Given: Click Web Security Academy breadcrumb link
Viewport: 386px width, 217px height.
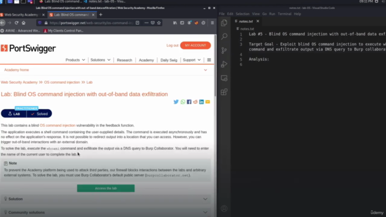Looking at the screenshot, I should coord(19,83).
